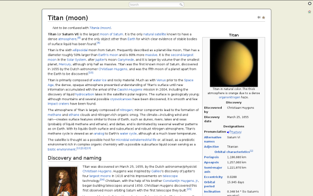Click the circle icon in the top-right corner
Image resolution: width=313 pixels, height=196 pixels.
click(310, 3)
